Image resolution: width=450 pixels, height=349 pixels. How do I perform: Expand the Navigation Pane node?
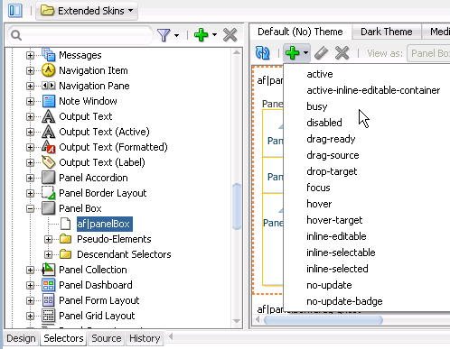click(x=30, y=86)
